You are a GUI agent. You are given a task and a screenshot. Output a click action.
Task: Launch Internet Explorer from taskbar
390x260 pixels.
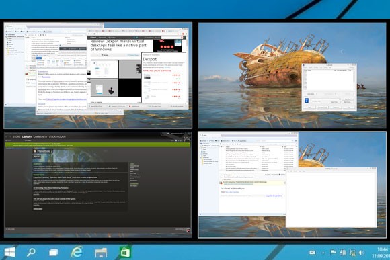[77, 253]
